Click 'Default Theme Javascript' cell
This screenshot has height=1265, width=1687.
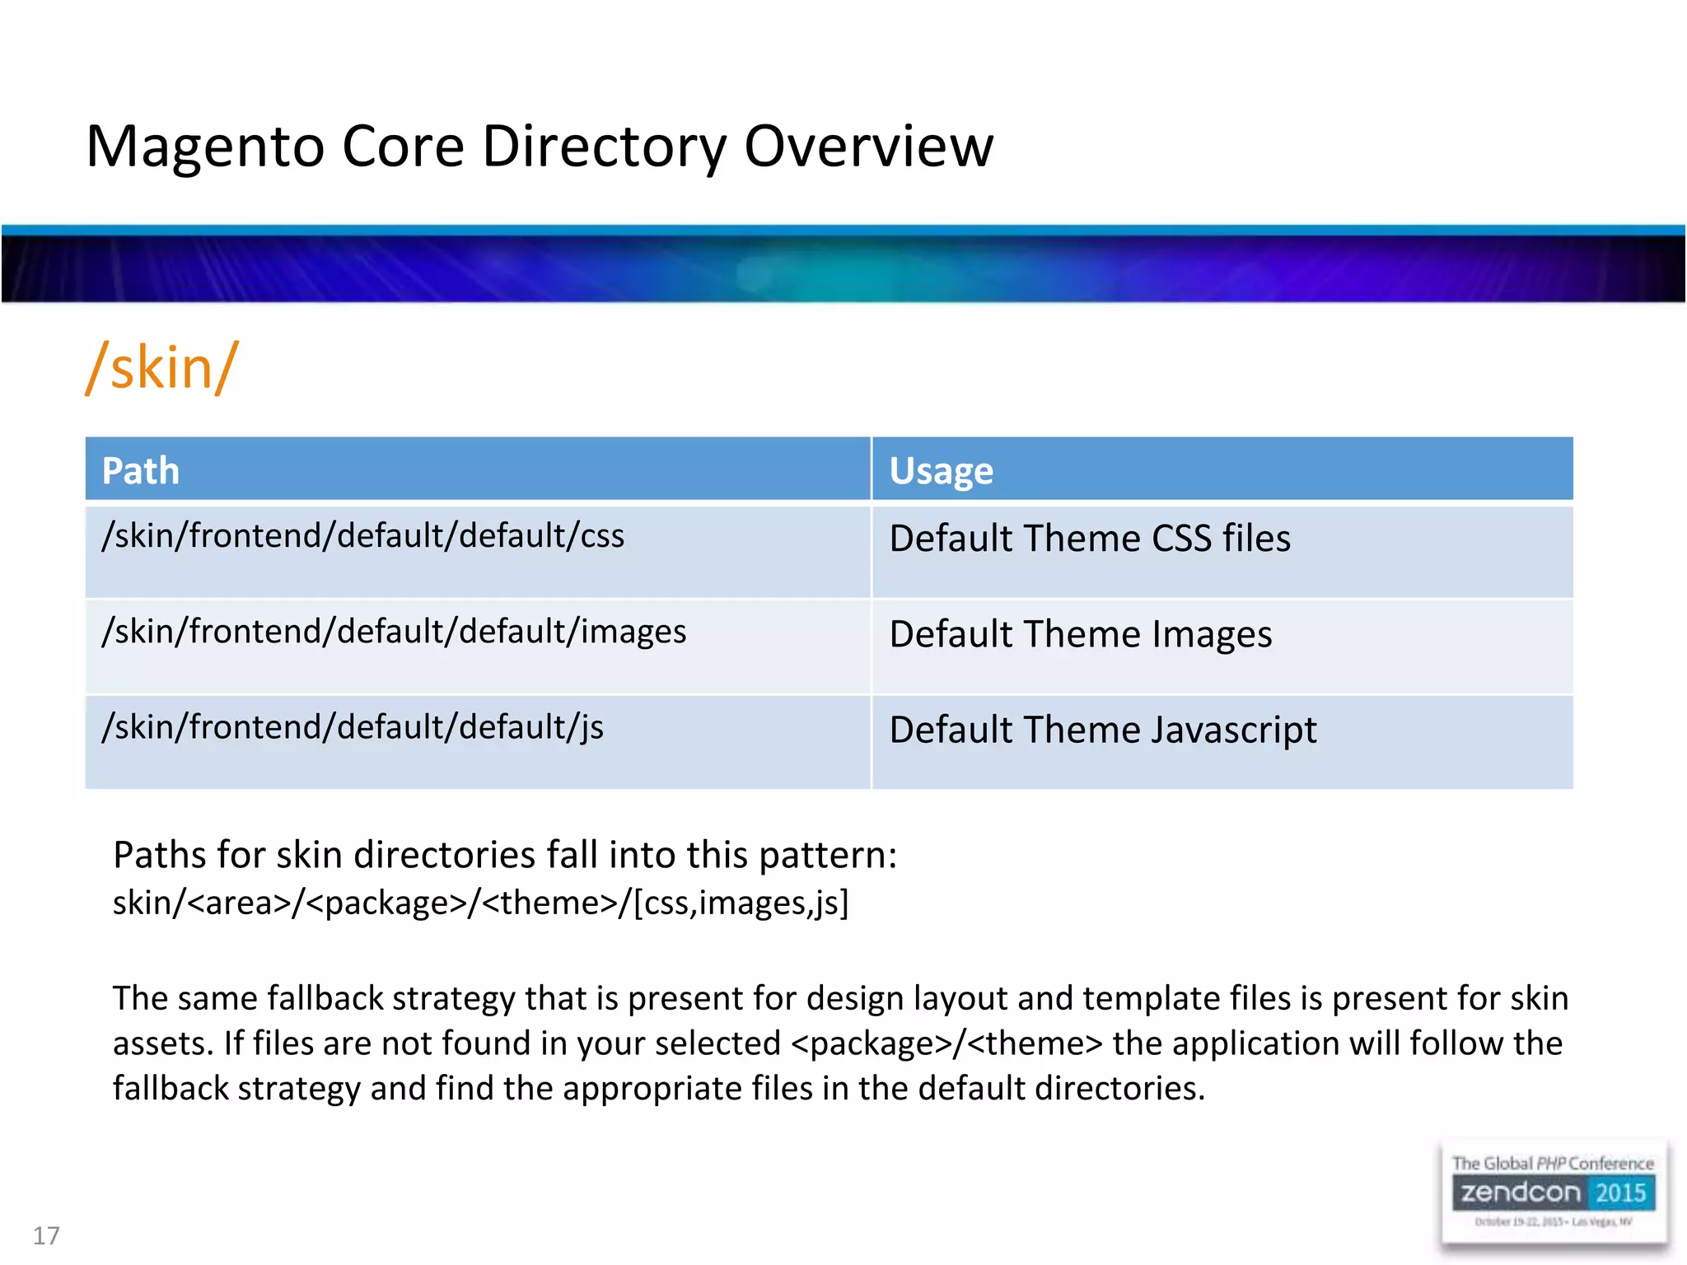pyautogui.click(x=1222, y=742)
